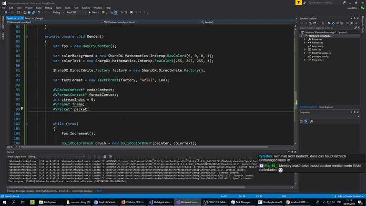Image resolution: width=366 pixels, height=206 pixels.
Task: Save the current file with Save icon
Action: click(x=29, y=12)
